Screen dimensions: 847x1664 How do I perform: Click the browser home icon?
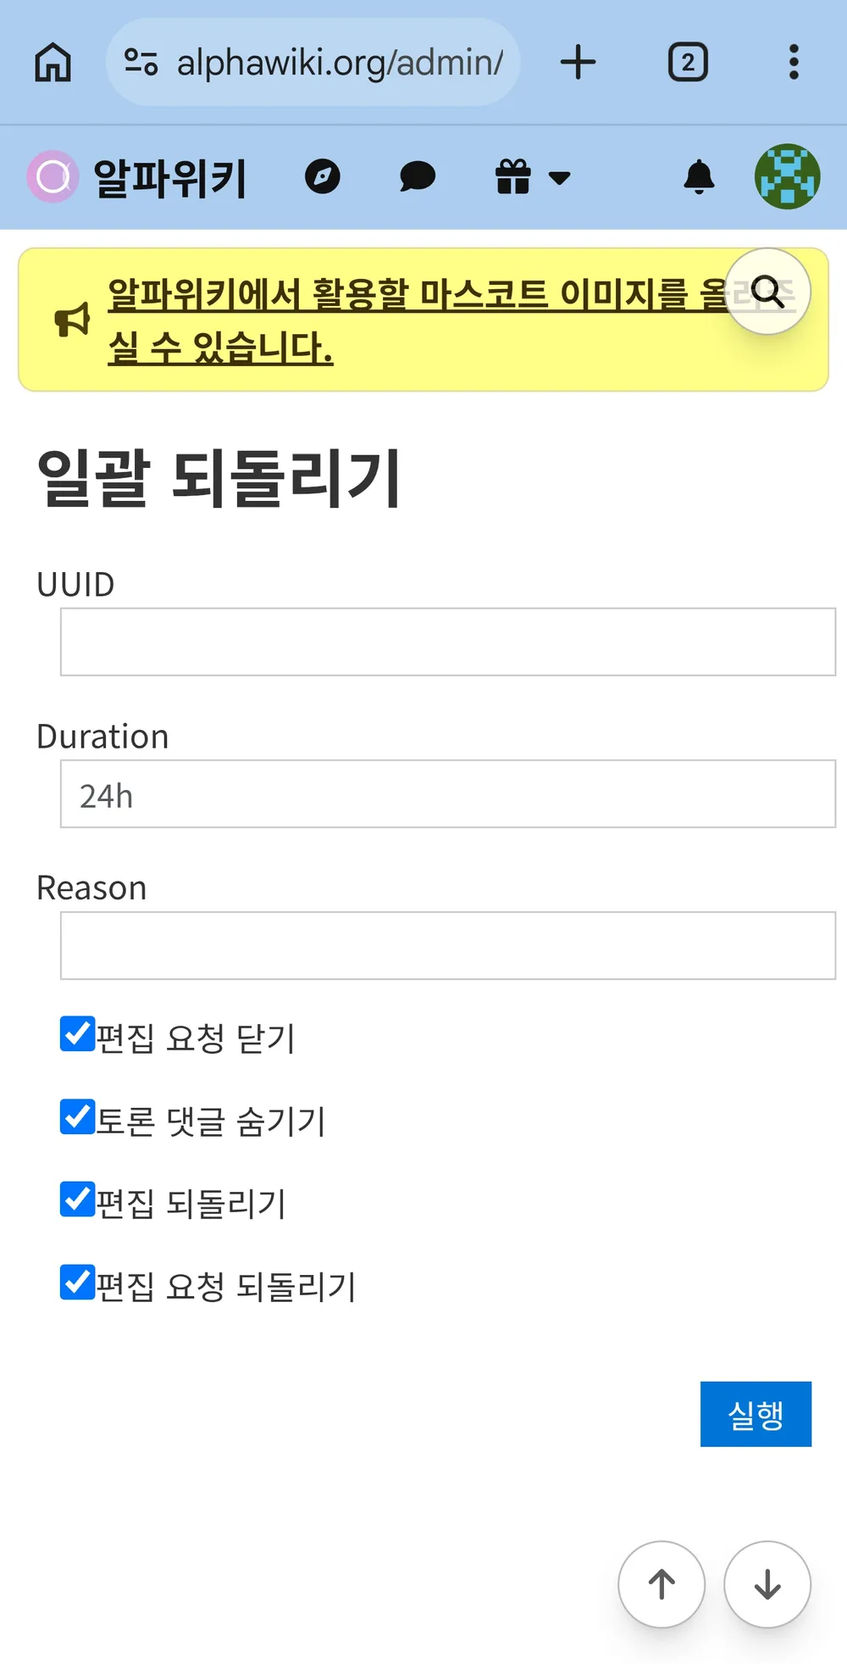[x=53, y=62]
